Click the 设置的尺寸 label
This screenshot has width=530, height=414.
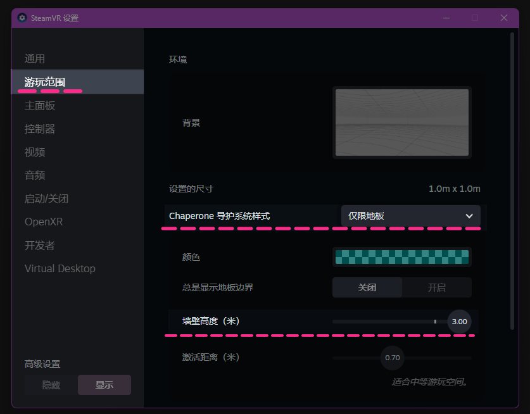pyautogui.click(x=191, y=189)
